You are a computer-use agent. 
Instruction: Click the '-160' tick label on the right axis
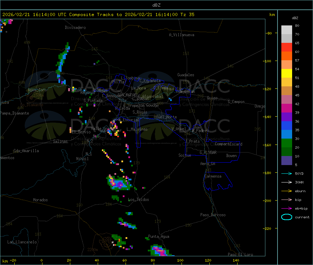(x=268, y=145)
